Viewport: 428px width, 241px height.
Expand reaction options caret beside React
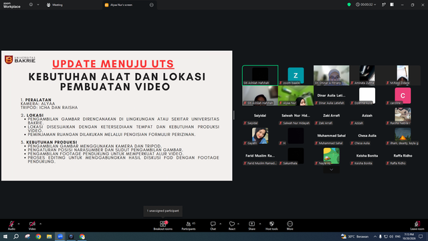238,224
